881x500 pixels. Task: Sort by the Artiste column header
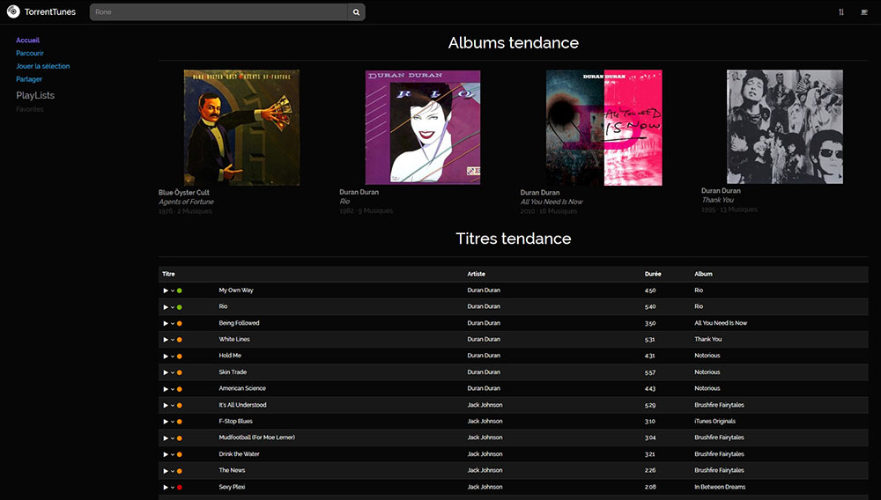tap(476, 275)
